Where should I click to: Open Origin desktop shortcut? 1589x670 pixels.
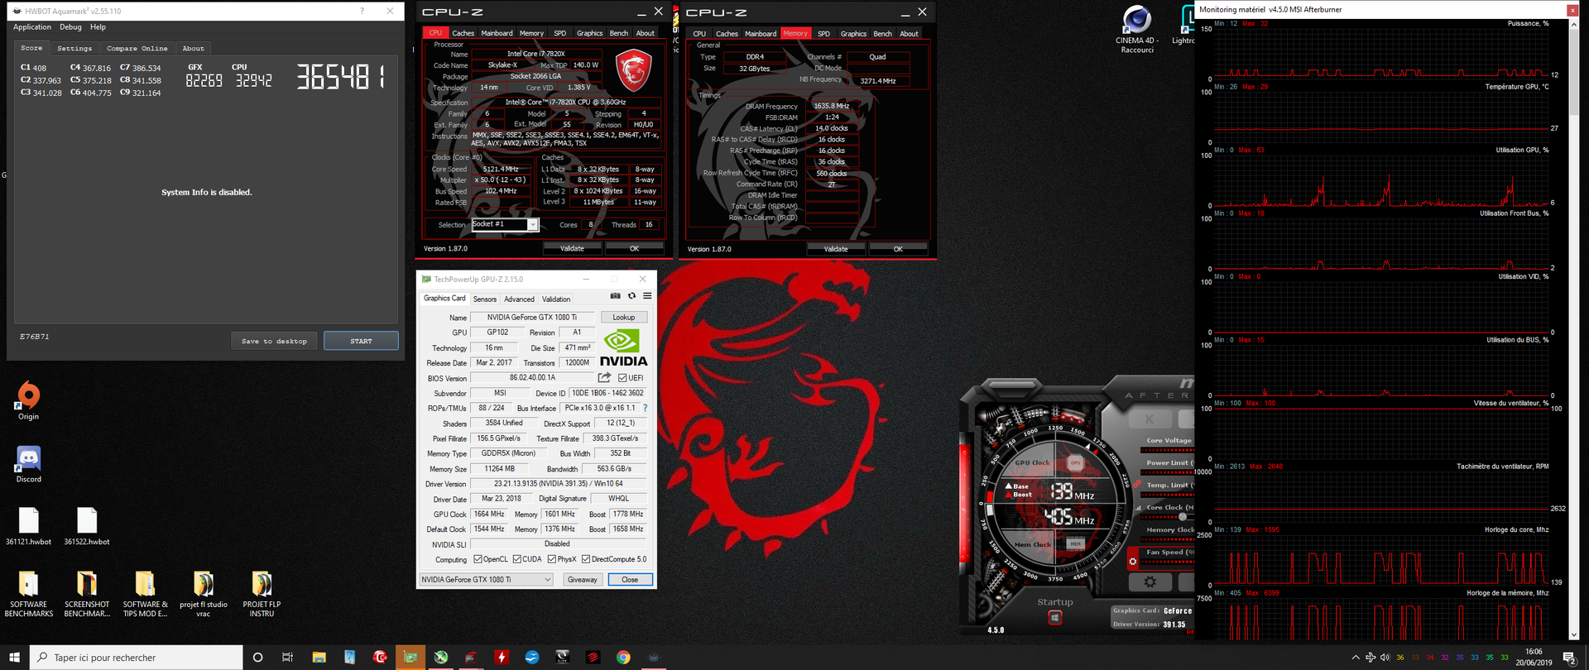tap(28, 401)
